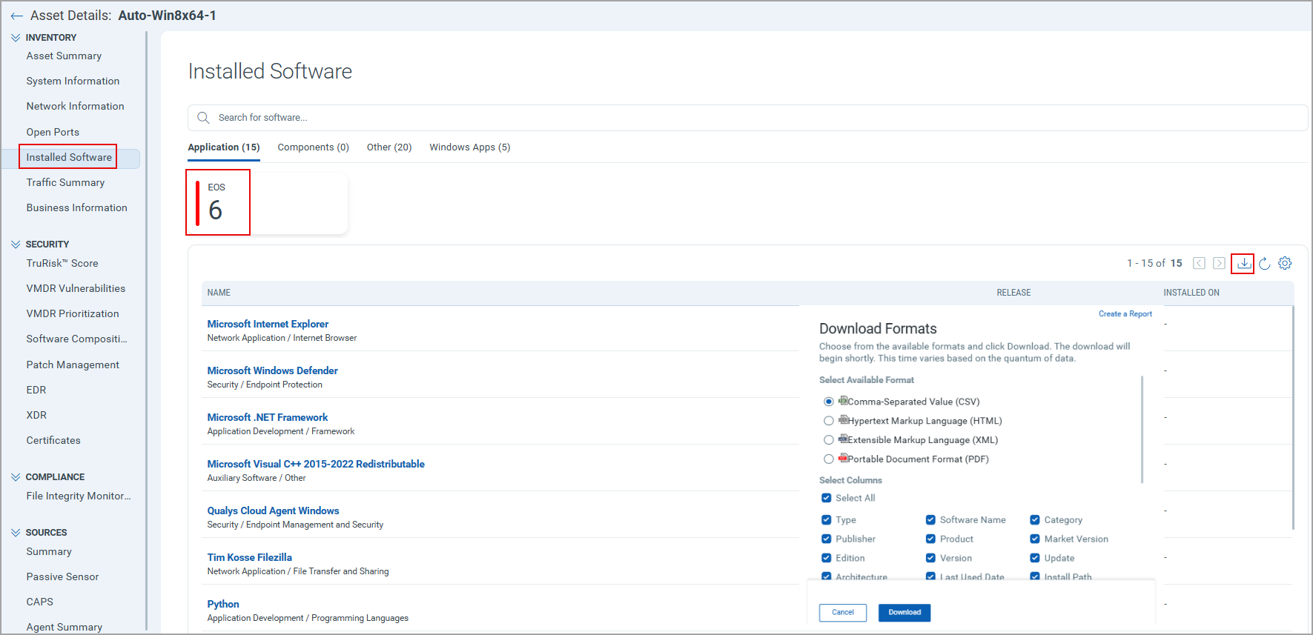
Task: Switch to the Application (15) tab
Action: pyautogui.click(x=224, y=147)
